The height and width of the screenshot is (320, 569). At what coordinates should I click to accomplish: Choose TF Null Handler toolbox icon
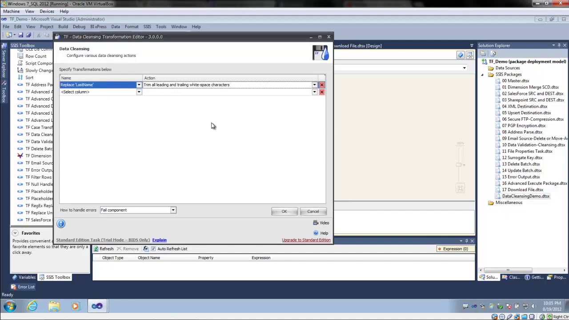[x=20, y=184]
